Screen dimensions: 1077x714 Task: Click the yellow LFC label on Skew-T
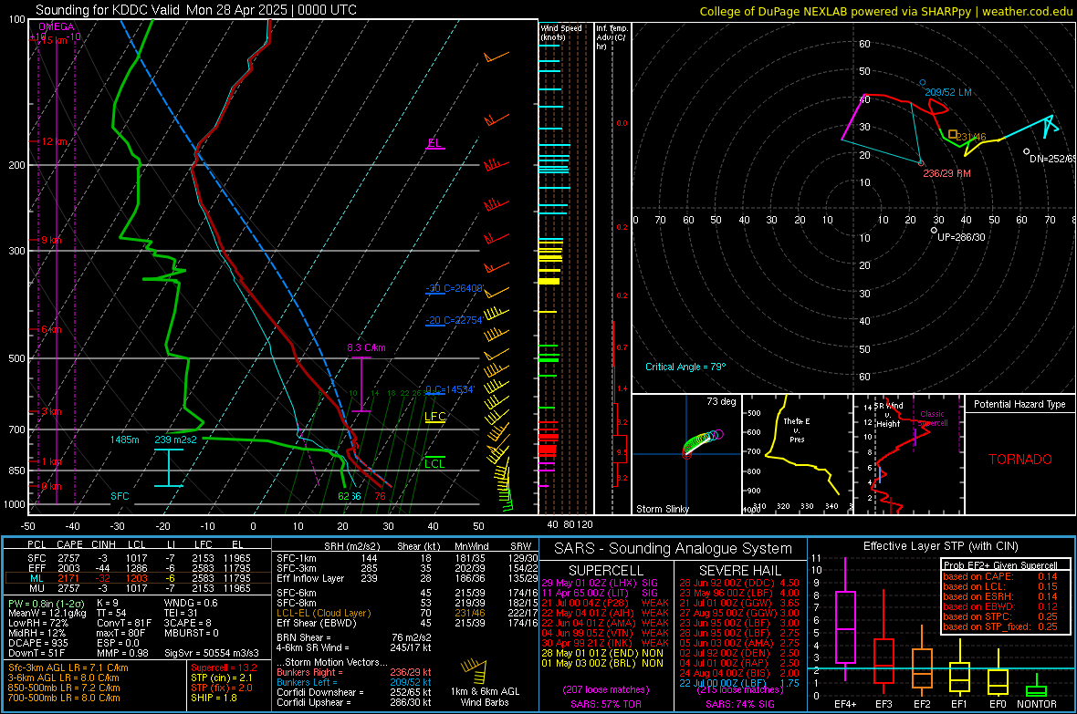pos(434,416)
